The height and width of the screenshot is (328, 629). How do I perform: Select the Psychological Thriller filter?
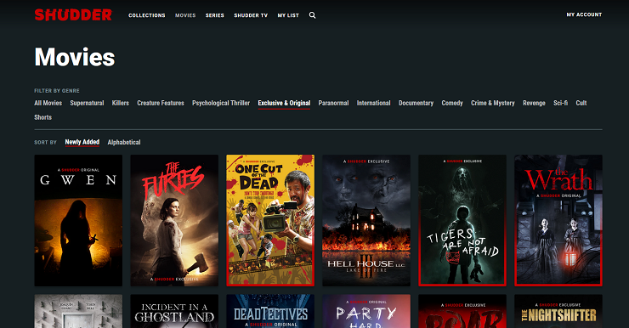[221, 103]
